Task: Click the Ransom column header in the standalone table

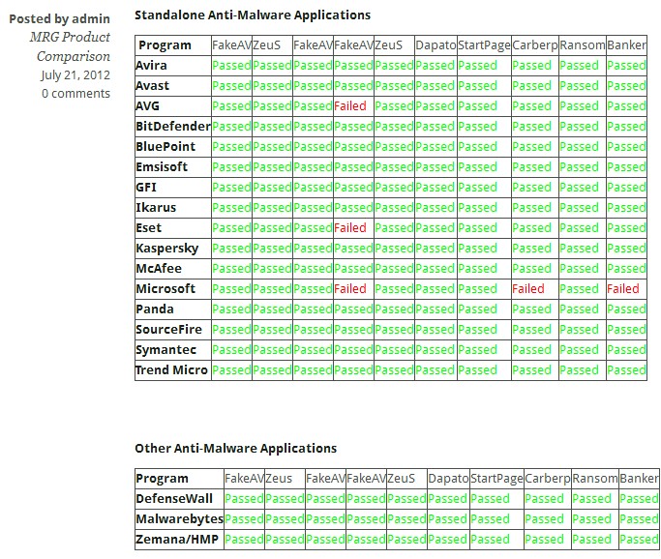Action: pyautogui.click(x=583, y=45)
